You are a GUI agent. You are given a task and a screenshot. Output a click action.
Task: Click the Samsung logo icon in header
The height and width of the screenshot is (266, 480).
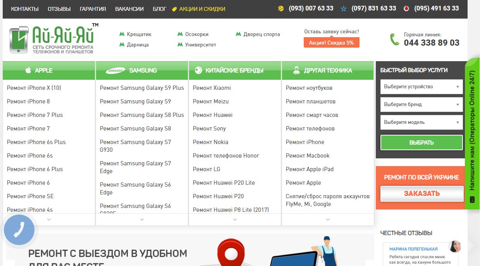(x=115, y=70)
